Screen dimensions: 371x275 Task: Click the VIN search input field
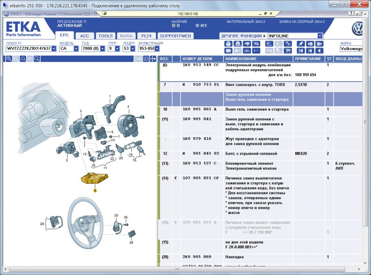coord(29,49)
